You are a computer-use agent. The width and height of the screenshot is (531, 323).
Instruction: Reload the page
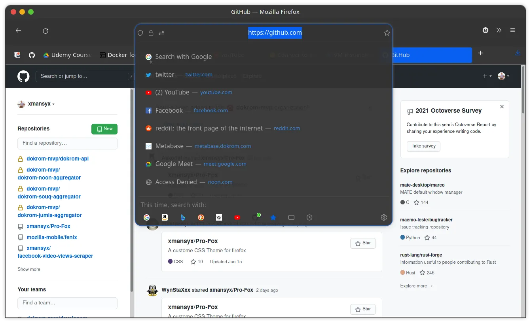click(x=45, y=30)
